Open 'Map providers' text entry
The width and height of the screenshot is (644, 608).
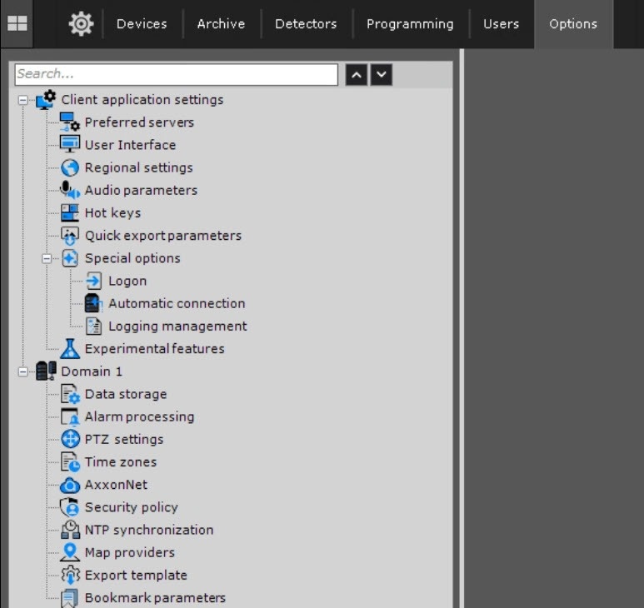(x=130, y=553)
